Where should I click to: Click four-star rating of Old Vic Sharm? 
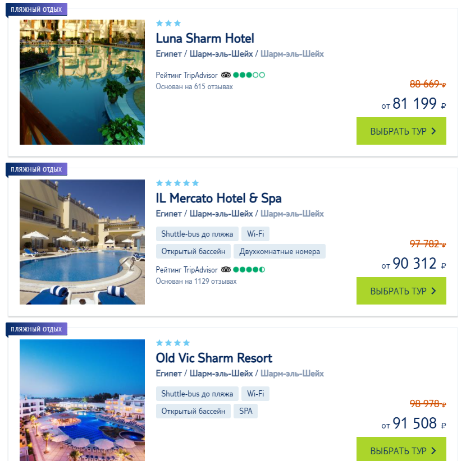point(173,343)
